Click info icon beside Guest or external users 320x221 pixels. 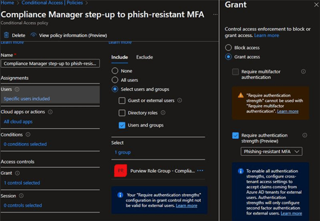pyautogui.click(x=180, y=100)
